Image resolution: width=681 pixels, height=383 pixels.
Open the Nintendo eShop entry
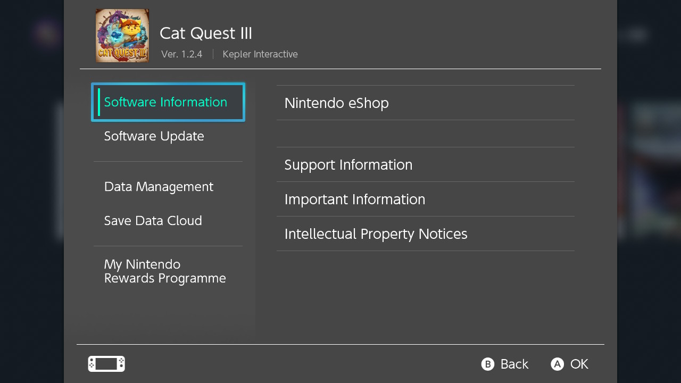426,103
